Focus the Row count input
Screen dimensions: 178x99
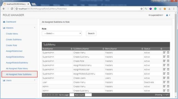88,95
